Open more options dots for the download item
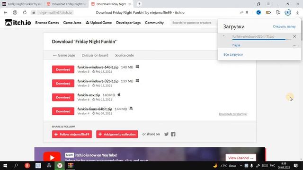 (294, 46)
